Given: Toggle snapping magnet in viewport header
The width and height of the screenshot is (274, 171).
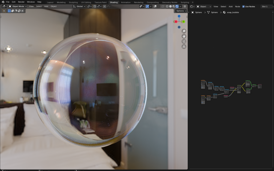Looking at the screenshot, I should coord(95,7).
